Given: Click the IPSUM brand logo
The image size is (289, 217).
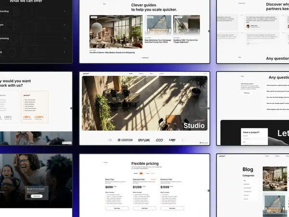Looking at the screenshot, I should (x=144, y=140).
